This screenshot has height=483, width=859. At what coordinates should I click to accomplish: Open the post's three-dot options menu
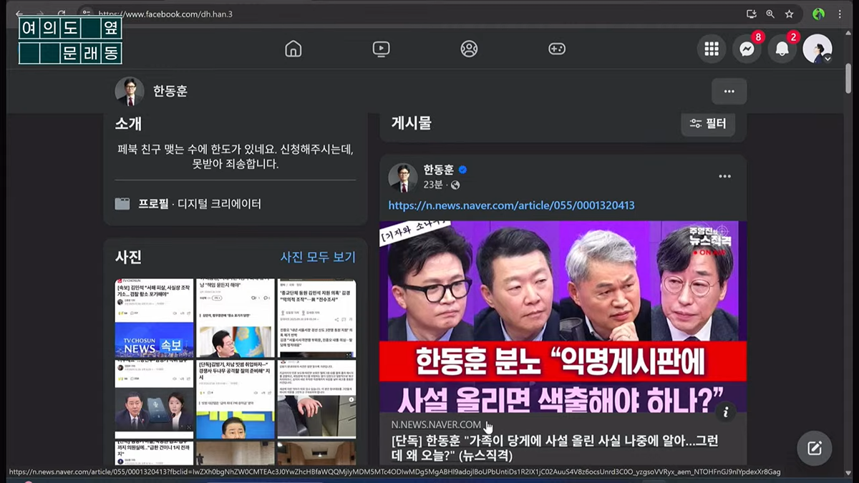click(x=724, y=177)
